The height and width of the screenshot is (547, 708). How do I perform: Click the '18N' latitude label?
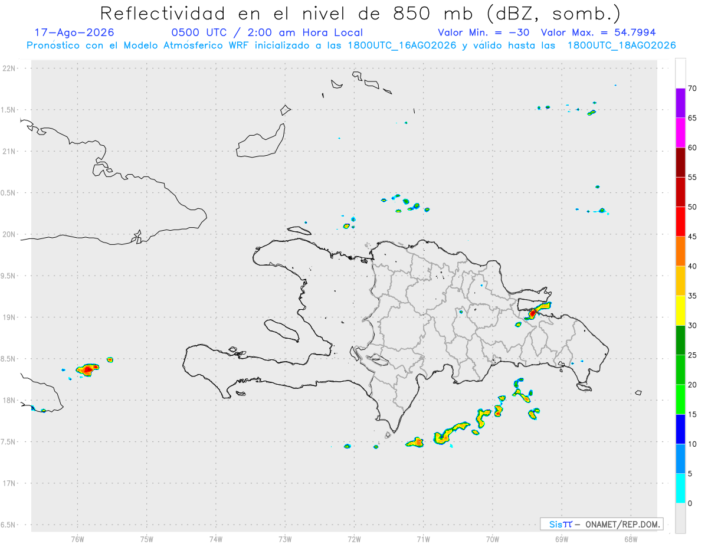(10, 400)
